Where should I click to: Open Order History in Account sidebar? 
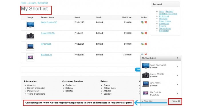point(165,21)
